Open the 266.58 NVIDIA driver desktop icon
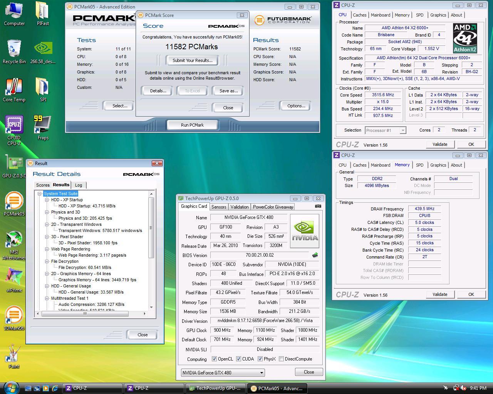This screenshot has height=394, width=493. pos(43,52)
